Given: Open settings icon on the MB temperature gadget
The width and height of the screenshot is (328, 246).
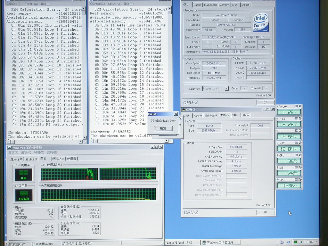Looking at the screenshot, I should tap(296, 167).
